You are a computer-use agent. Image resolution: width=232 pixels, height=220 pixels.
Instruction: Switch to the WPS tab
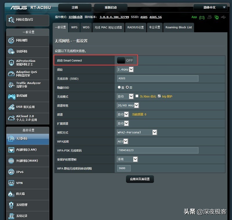click(74, 27)
